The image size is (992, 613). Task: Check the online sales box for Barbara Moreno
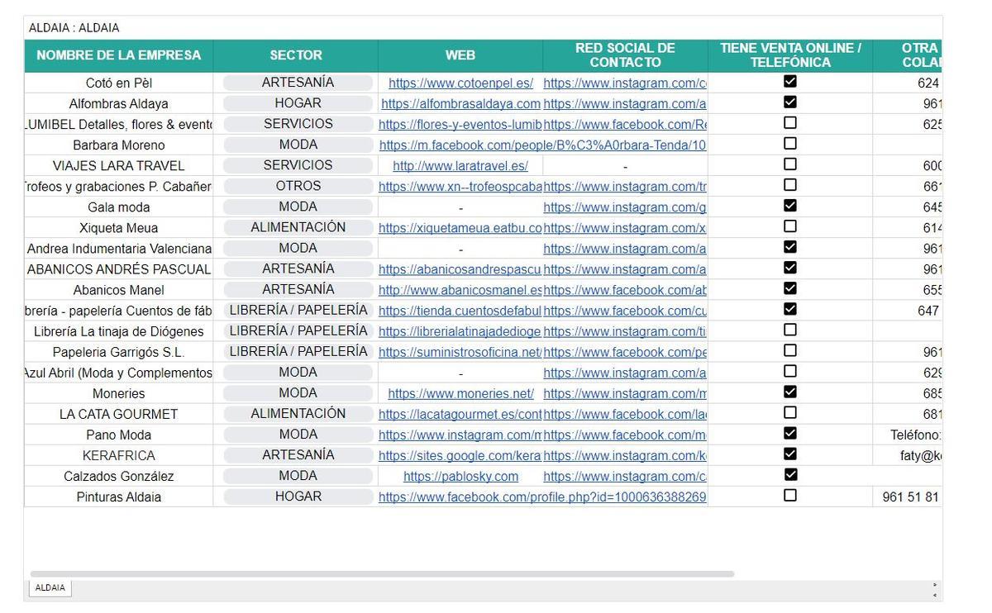789,144
